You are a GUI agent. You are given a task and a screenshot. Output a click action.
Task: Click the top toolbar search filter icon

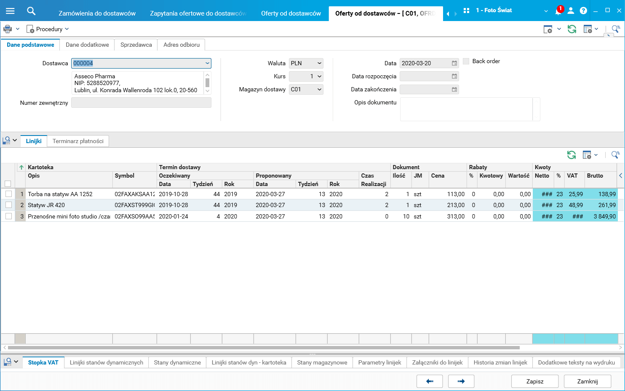(616, 29)
